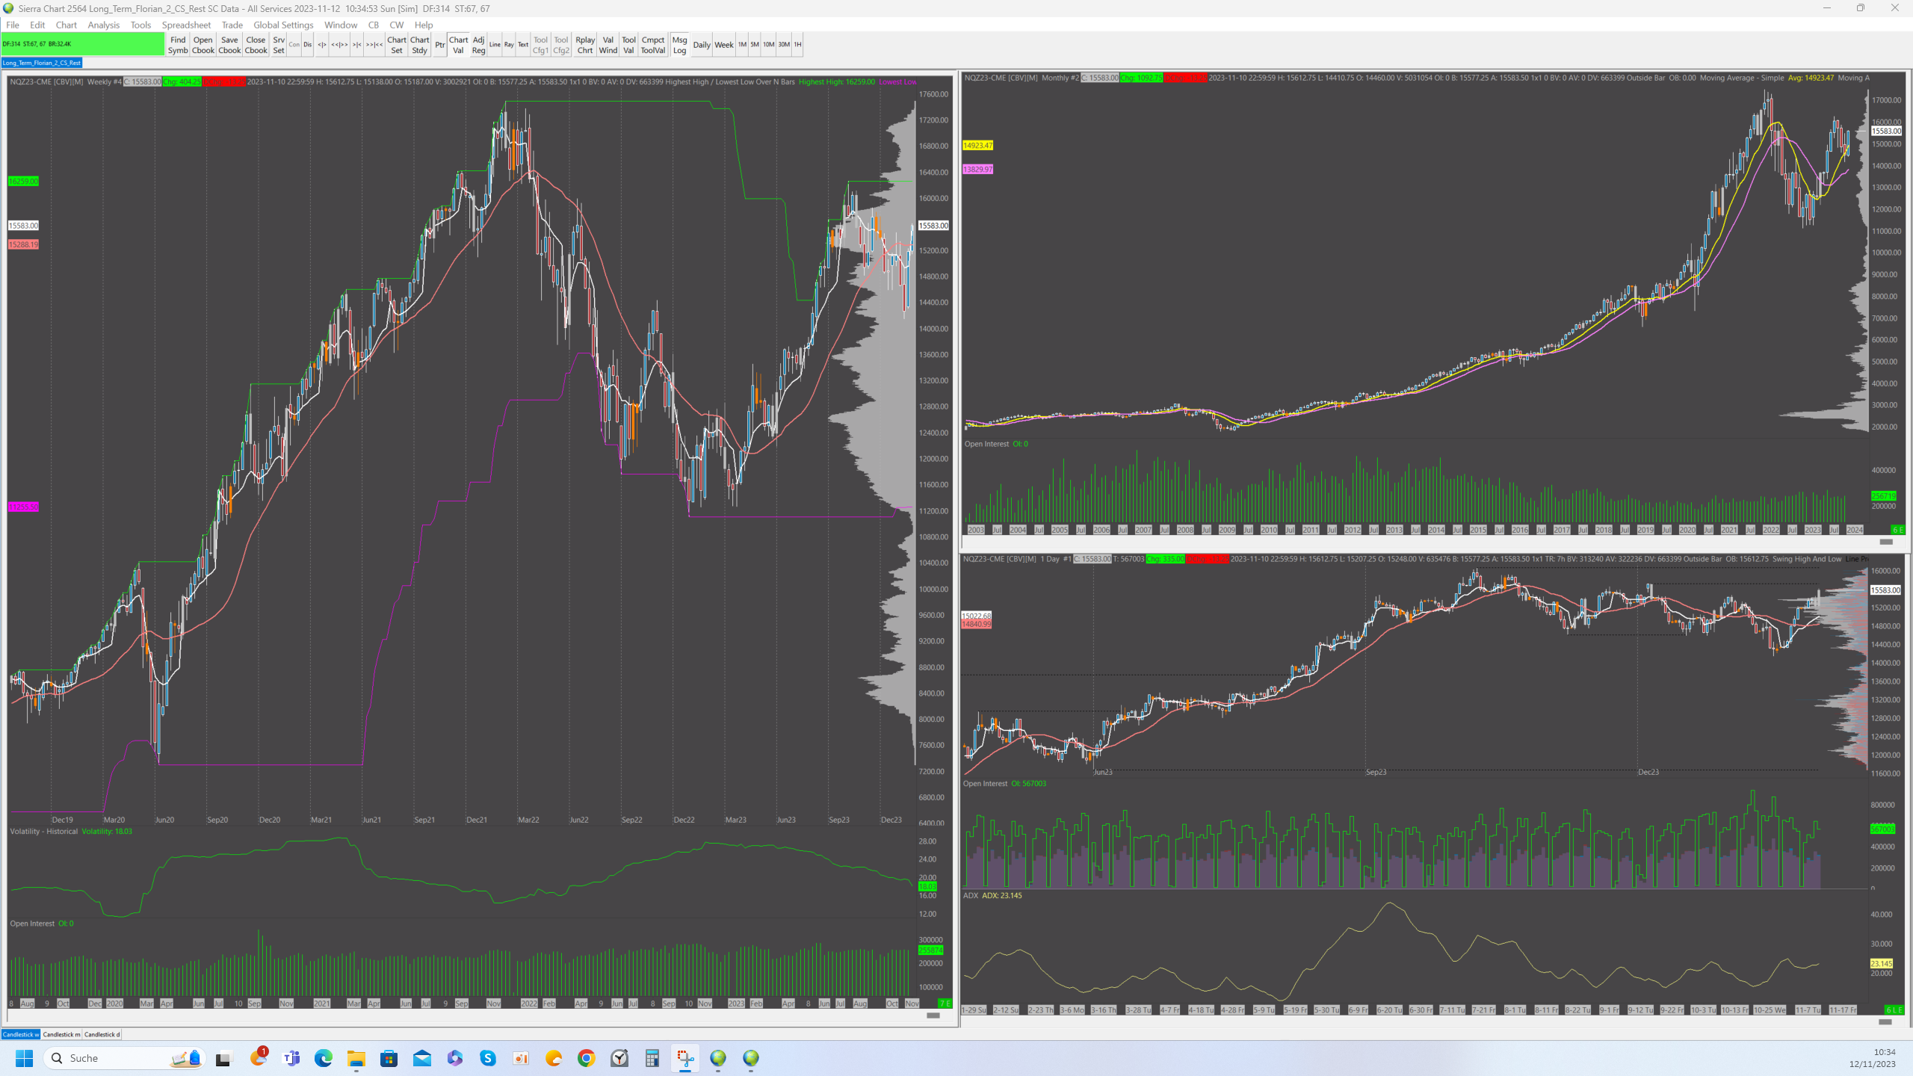
Task: Toggle the Chart Values tool
Action: (458, 45)
